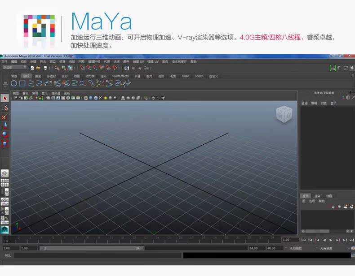Toggle snap to points magnet icon
This screenshot has height=276, width=355.
[95, 68]
